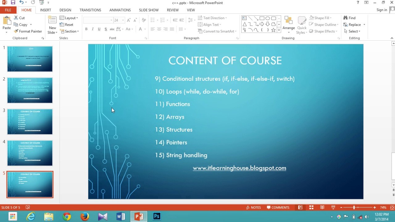Image resolution: width=395 pixels, height=222 pixels.
Task: Toggle Normal view button in the status bar
Action: pyautogui.click(x=300, y=208)
